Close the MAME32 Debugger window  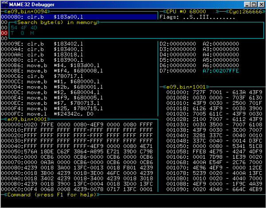click(260, 5)
